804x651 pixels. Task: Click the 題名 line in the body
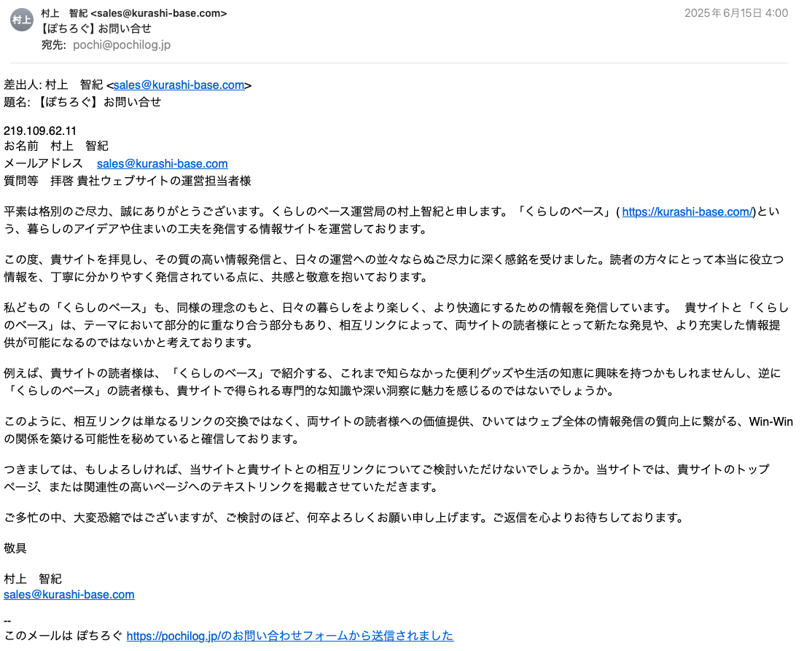(x=82, y=102)
